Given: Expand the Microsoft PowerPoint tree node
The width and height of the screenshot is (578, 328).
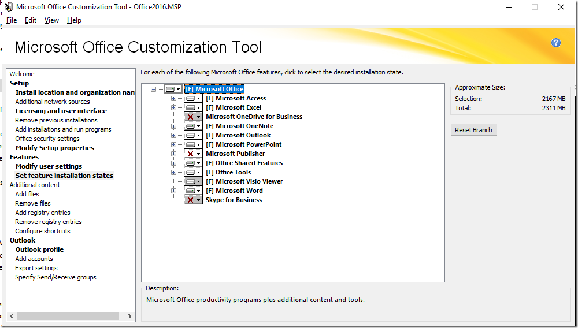Looking at the screenshot, I should (173, 144).
